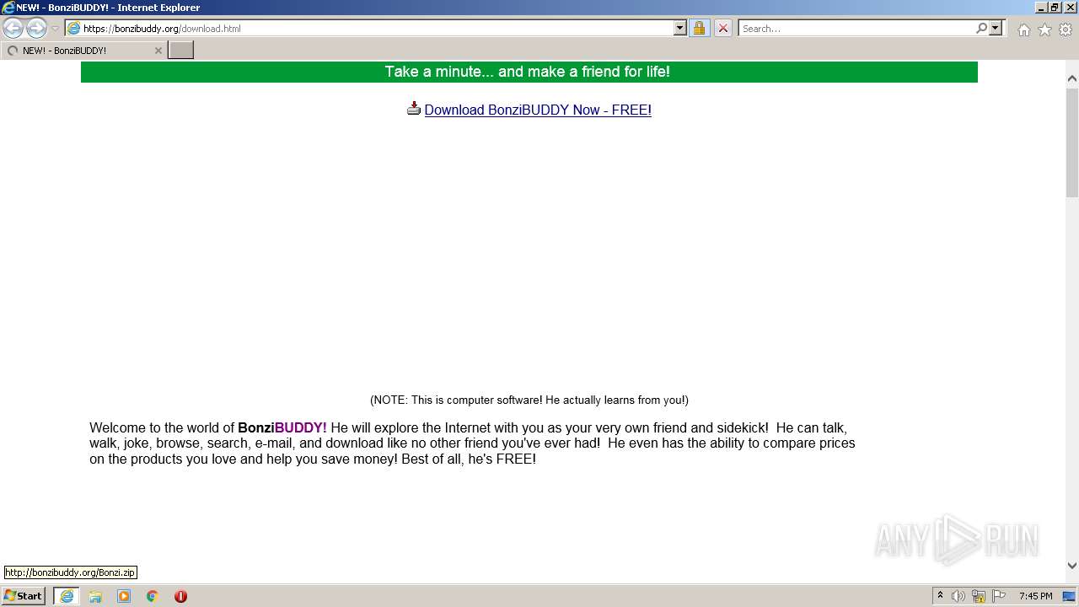Expand the search provider dropdown arrow

996,28
